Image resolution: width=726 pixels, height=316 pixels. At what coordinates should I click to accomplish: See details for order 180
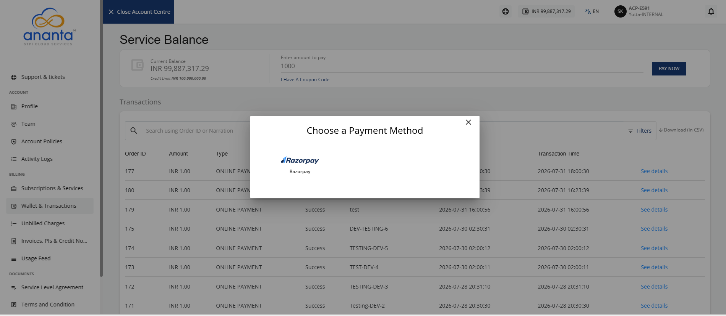pos(654,190)
